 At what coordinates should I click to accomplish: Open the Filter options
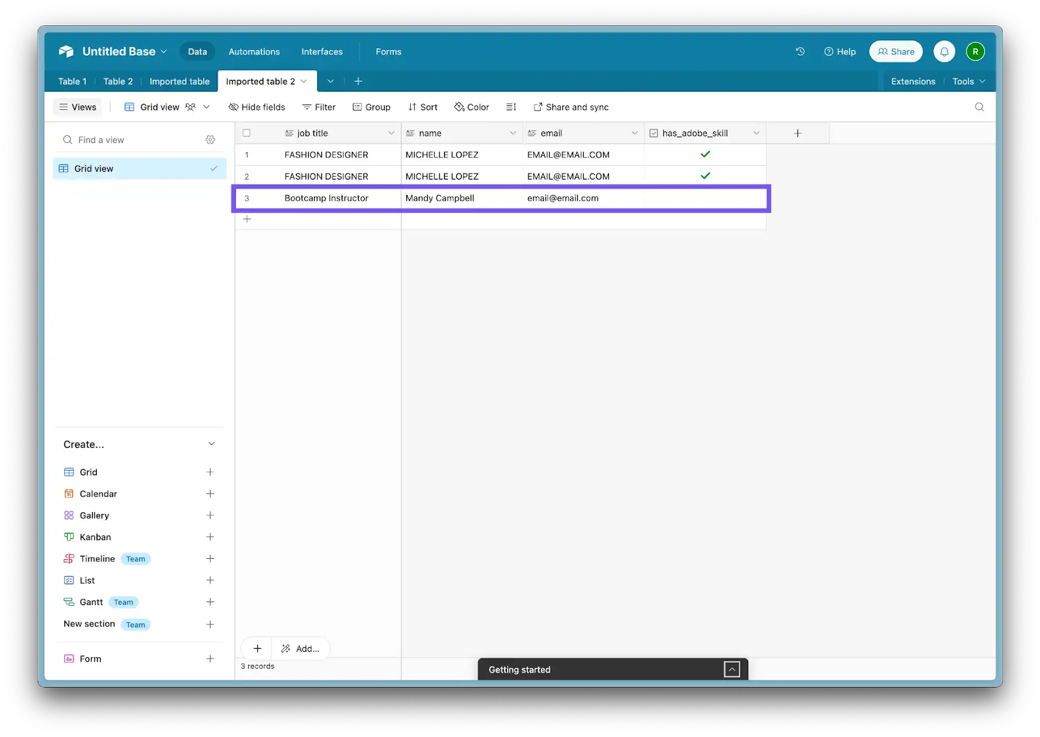point(318,107)
